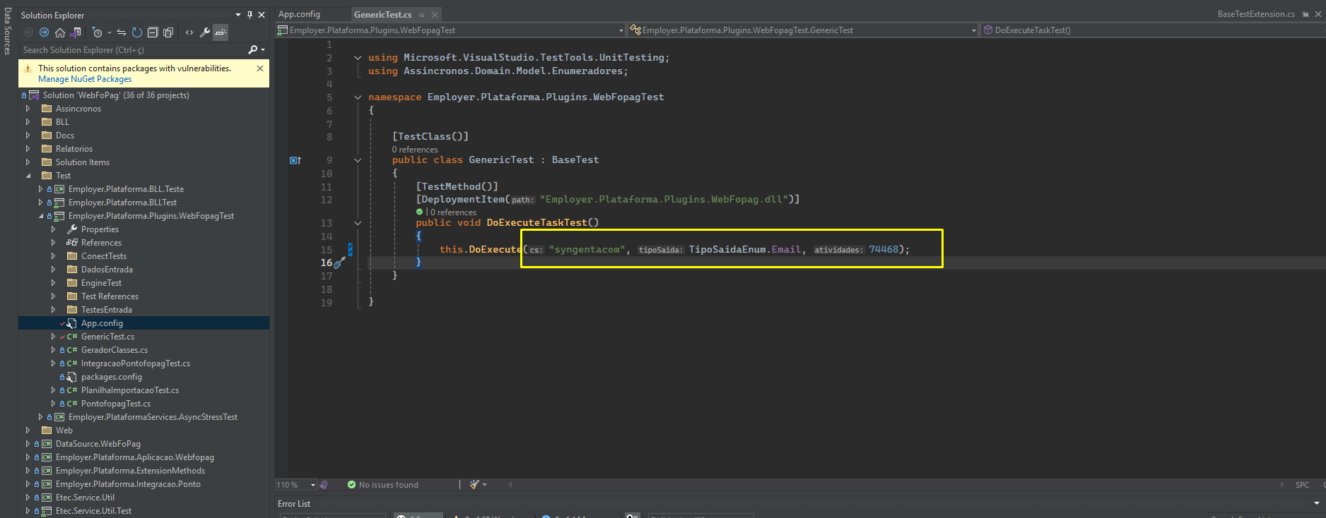Open search options dropdown in Solution Explorer
The width and height of the screenshot is (1326, 518).
pyautogui.click(x=263, y=50)
